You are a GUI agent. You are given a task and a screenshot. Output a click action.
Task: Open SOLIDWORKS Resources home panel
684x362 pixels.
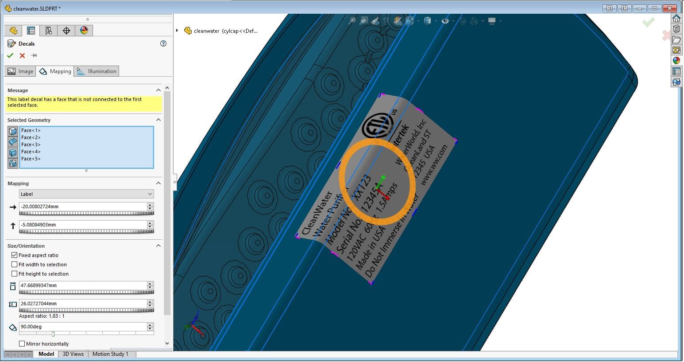click(x=677, y=19)
